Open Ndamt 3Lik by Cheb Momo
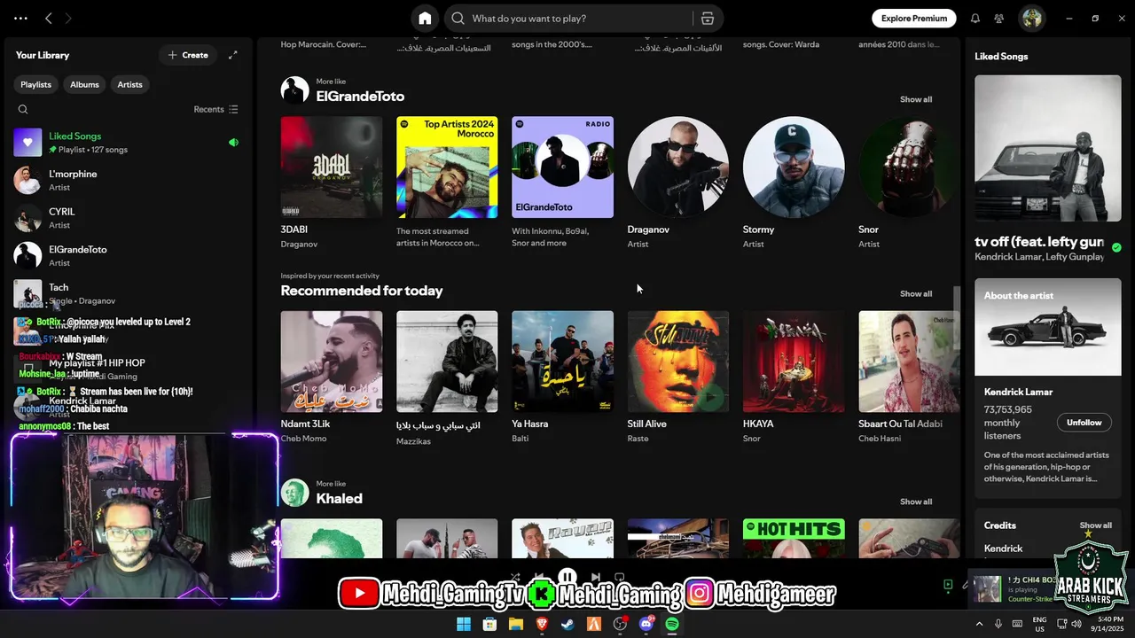This screenshot has height=638, width=1135. click(332, 378)
